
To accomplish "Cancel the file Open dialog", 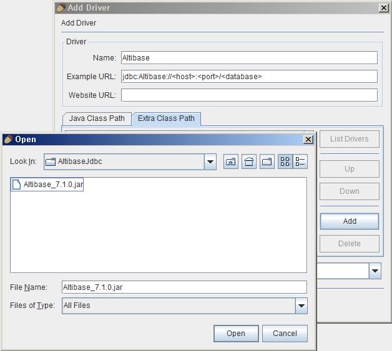I will (285, 334).
